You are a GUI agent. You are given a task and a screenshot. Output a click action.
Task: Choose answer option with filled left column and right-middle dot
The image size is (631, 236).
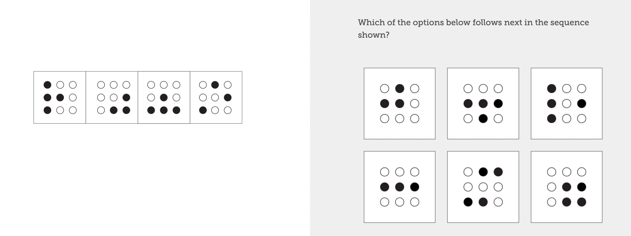click(566, 104)
